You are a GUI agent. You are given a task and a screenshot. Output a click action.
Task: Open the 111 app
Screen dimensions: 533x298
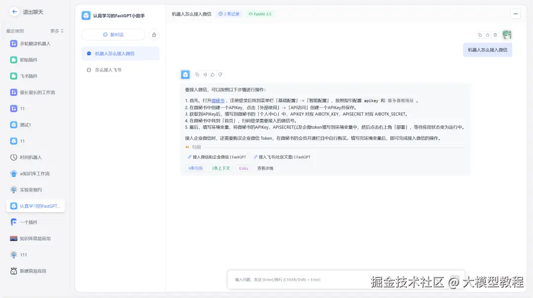tap(36, 255)
